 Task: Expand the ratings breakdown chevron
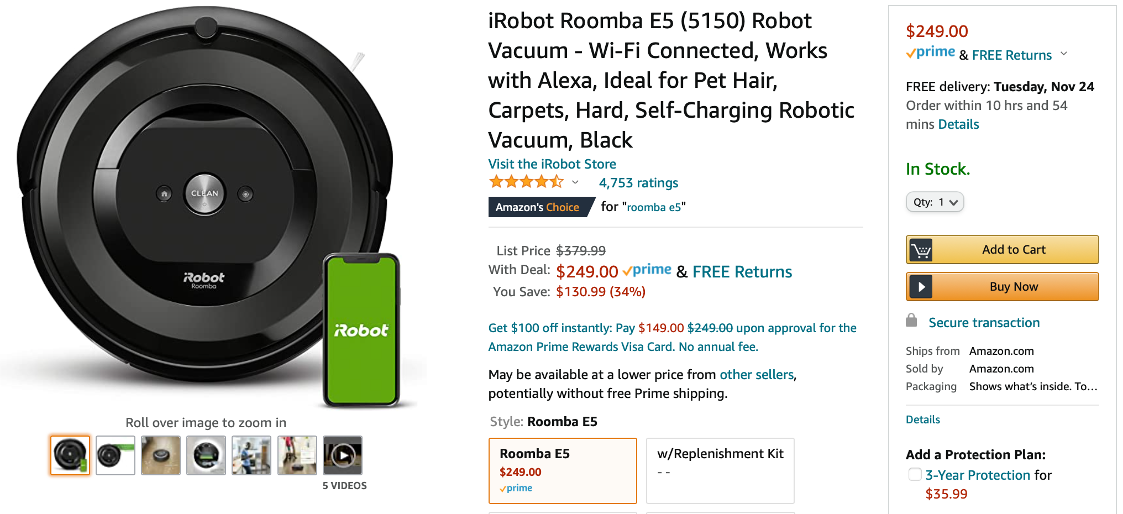point(575,182)
